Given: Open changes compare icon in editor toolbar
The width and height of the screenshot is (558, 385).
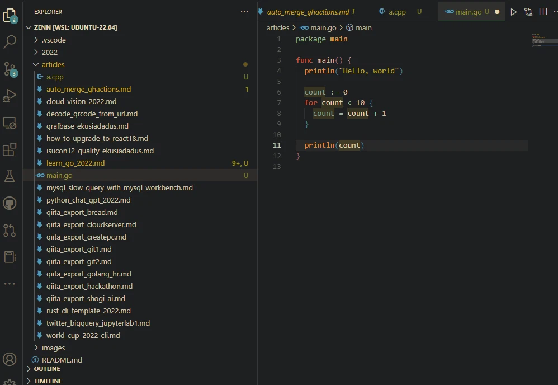Looking at the screenshot, I should tap(528, 12).
